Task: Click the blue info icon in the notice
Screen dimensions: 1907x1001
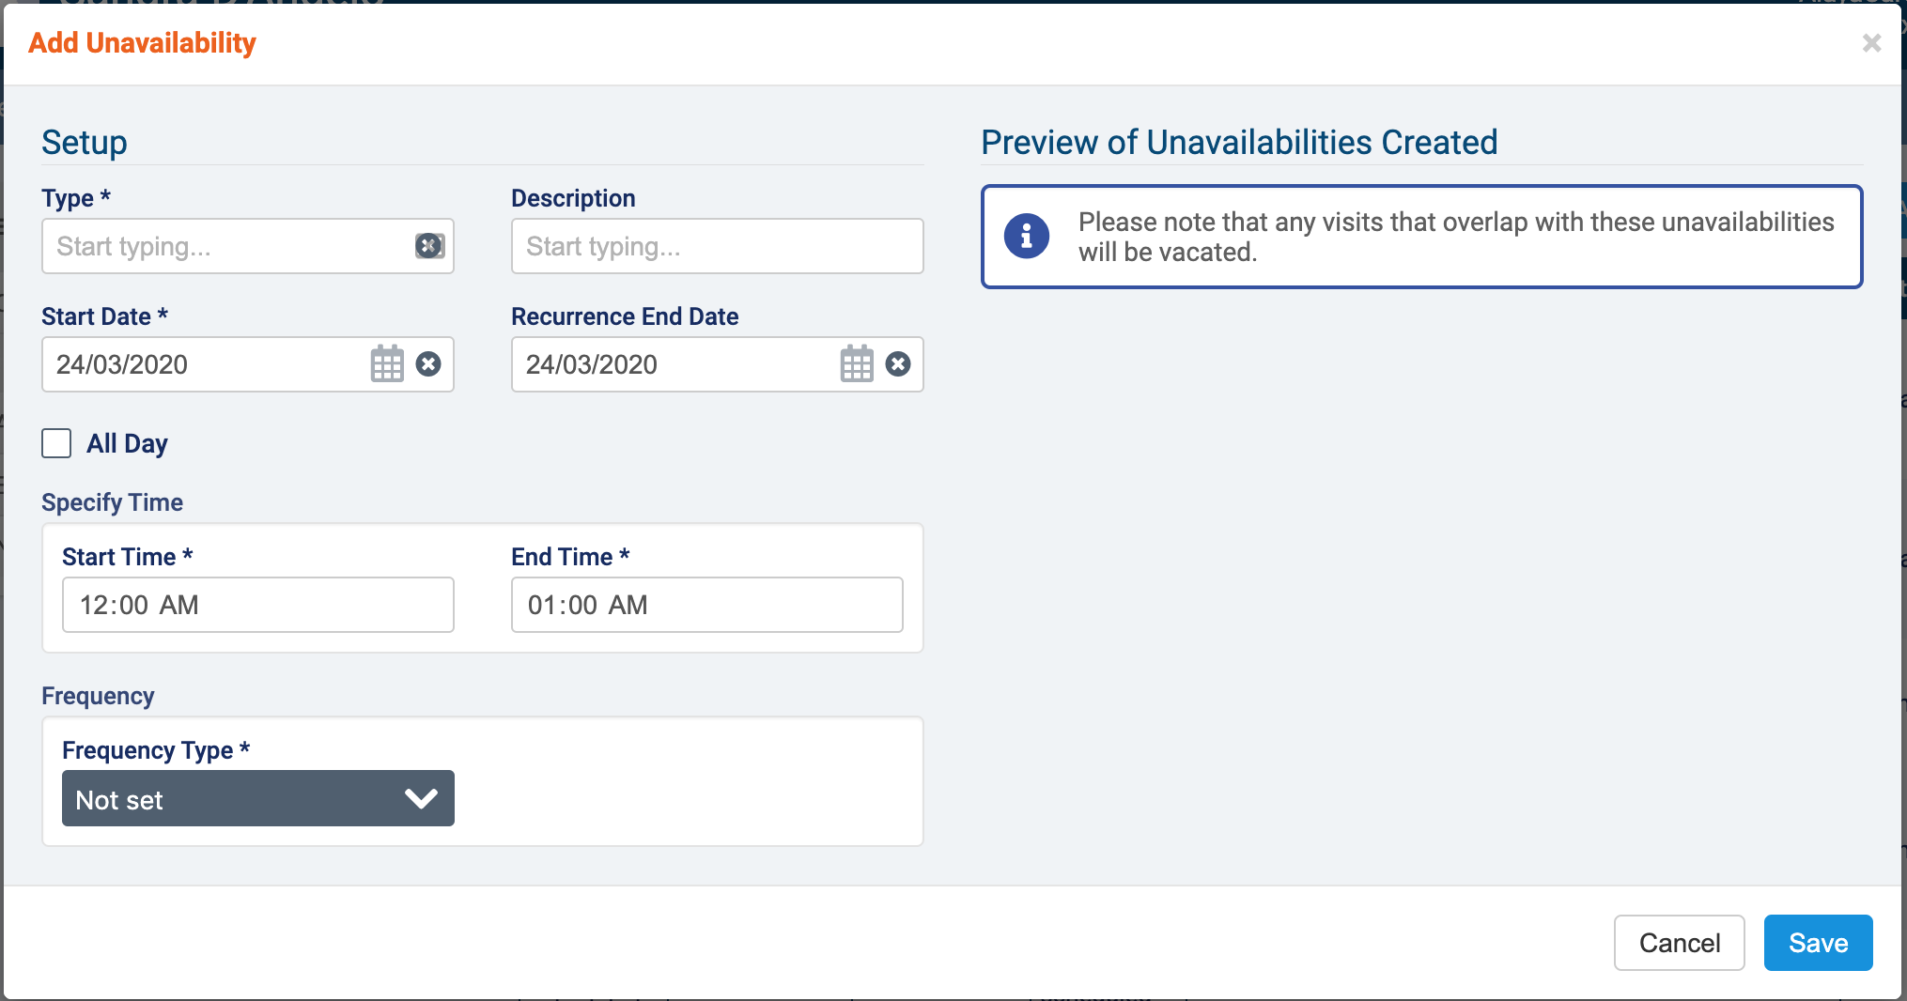Action: [1026, 236]
